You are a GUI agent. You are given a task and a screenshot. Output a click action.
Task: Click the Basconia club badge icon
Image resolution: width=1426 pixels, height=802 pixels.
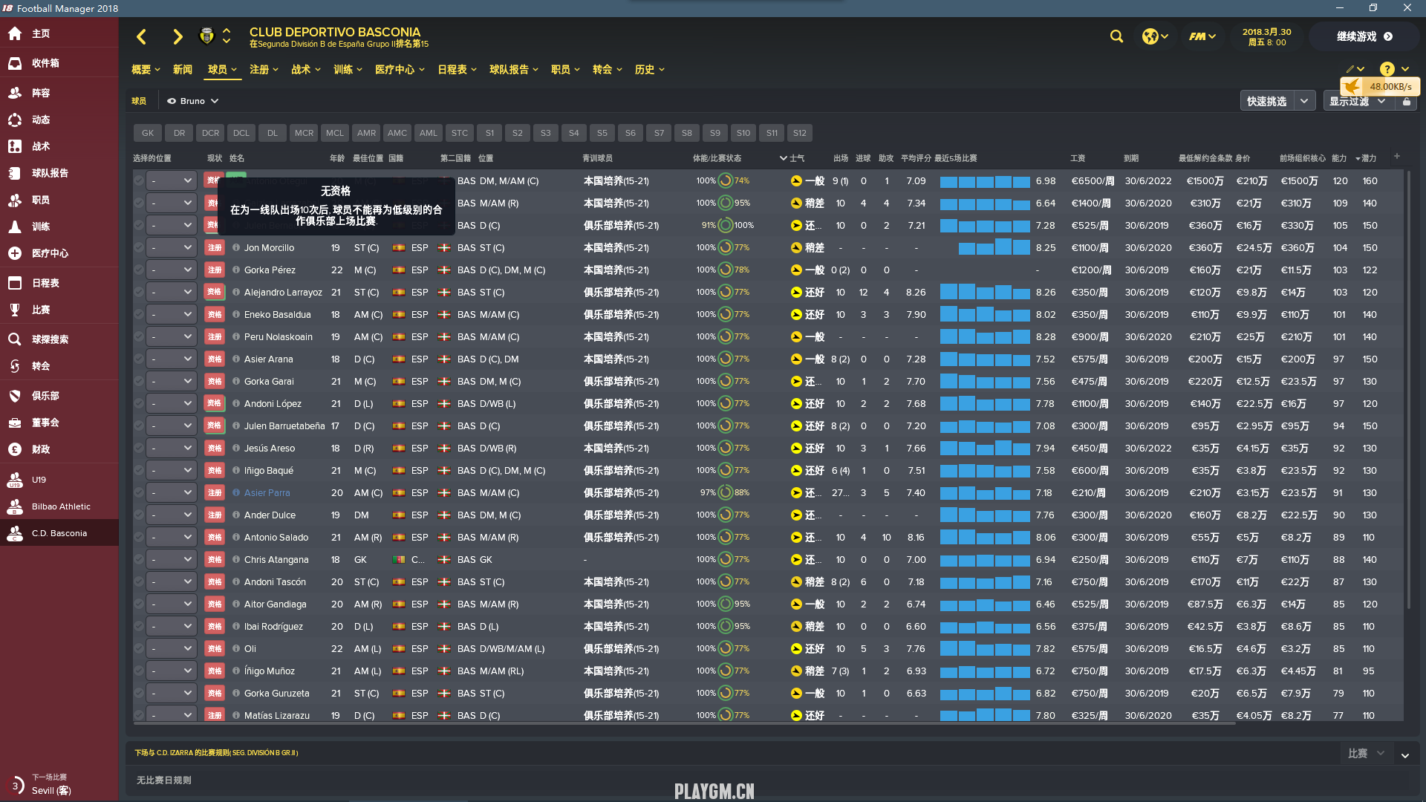207,36
